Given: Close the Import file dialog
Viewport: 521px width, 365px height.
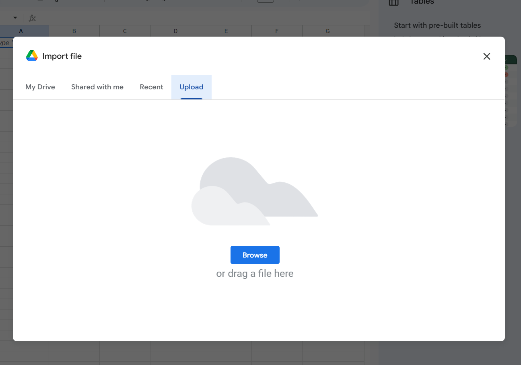Looking at the screenshot, I should pos(486,56).
